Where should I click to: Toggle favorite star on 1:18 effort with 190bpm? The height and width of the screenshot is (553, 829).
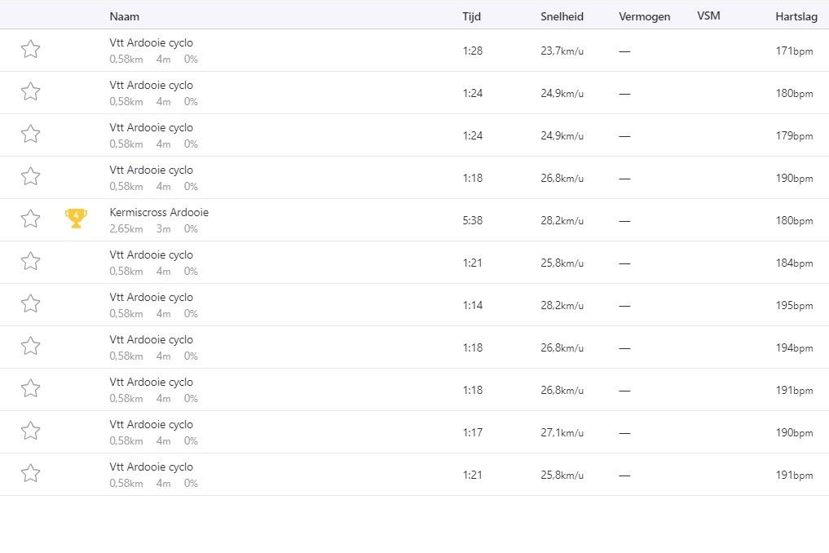click(30, 176)
